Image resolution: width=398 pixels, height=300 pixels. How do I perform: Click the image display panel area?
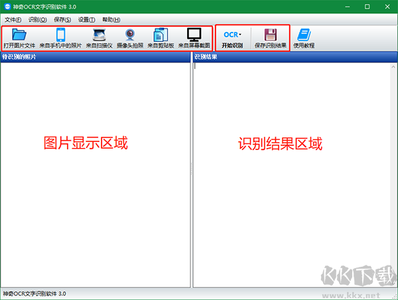point(96,175)
